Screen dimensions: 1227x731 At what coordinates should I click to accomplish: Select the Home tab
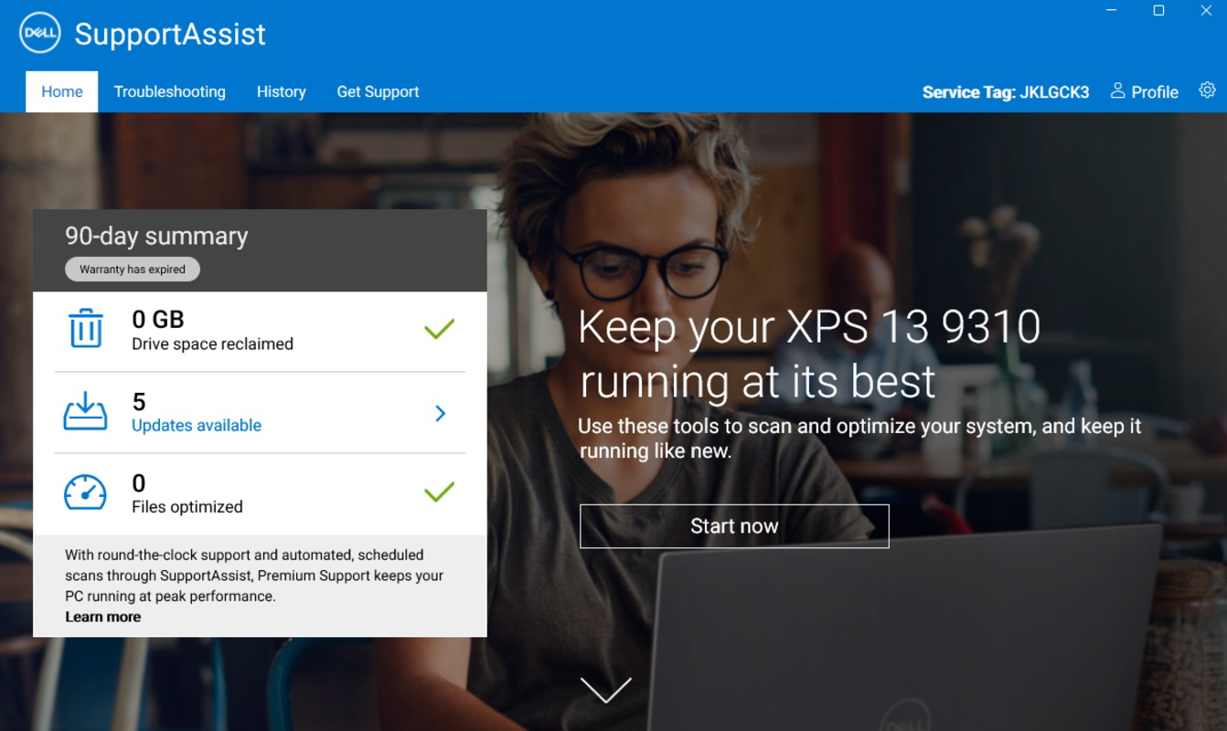pos(61,91)
